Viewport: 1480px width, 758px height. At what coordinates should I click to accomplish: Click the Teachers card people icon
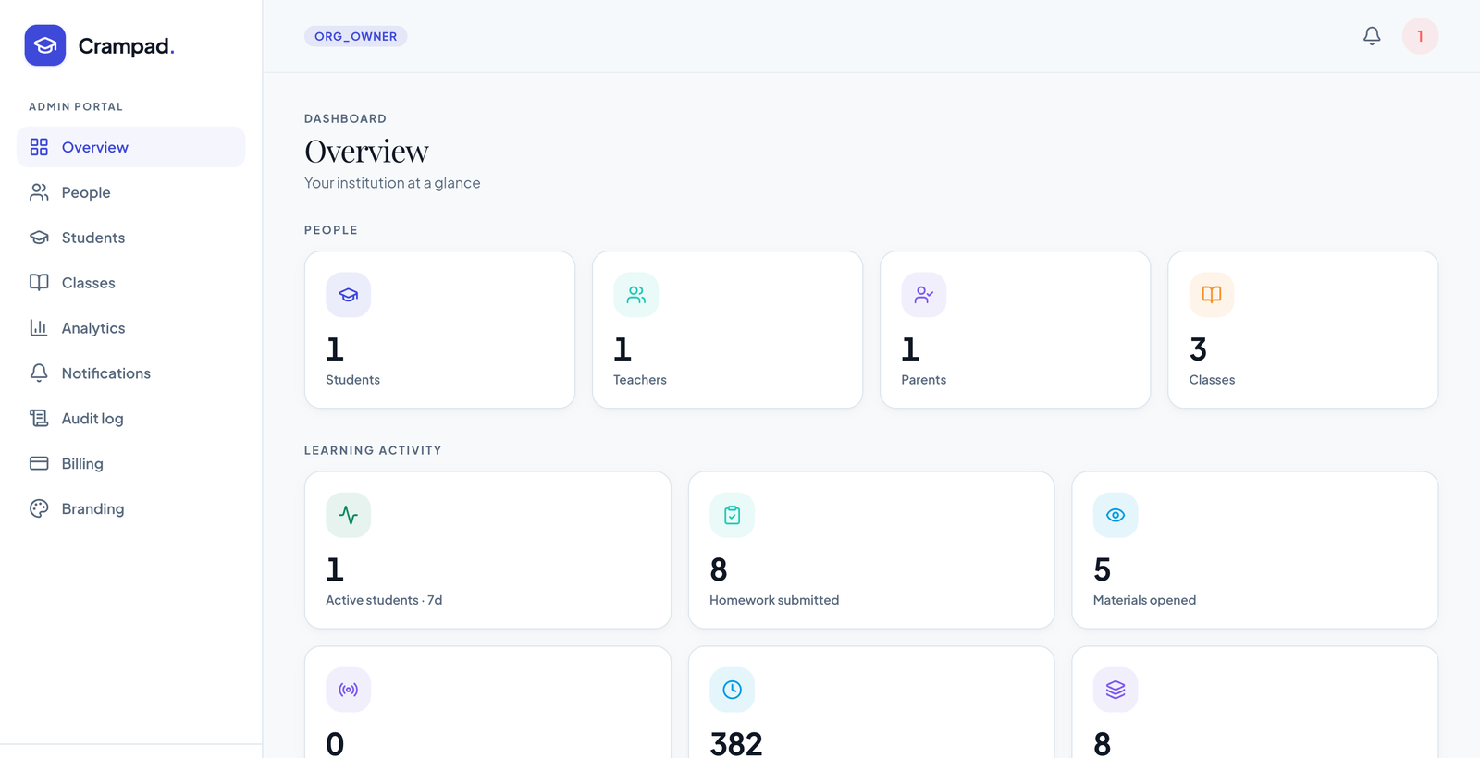pos(636,295)
